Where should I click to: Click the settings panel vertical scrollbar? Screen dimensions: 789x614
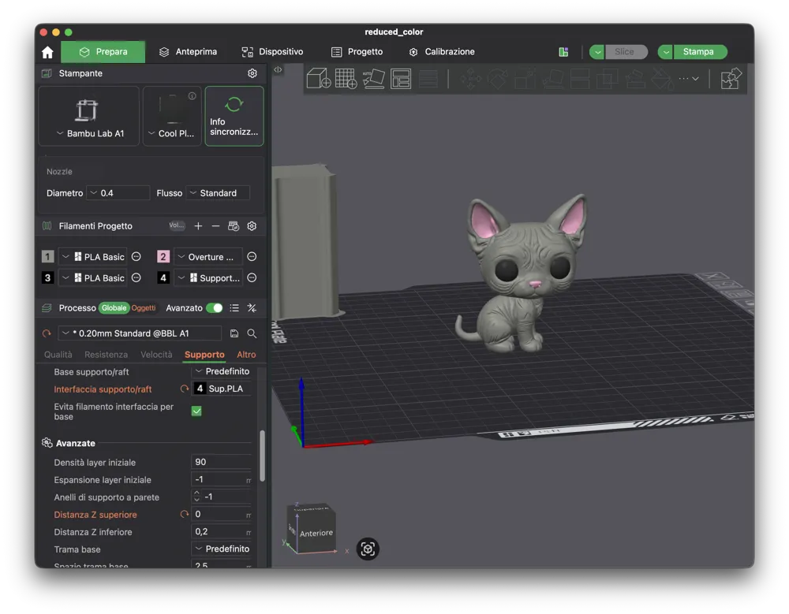262,456
